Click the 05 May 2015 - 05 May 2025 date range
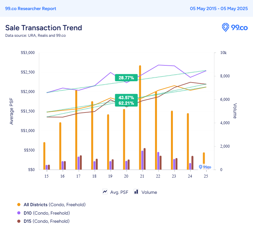This screenshot has width=253, height=226. tap(219, 8)
